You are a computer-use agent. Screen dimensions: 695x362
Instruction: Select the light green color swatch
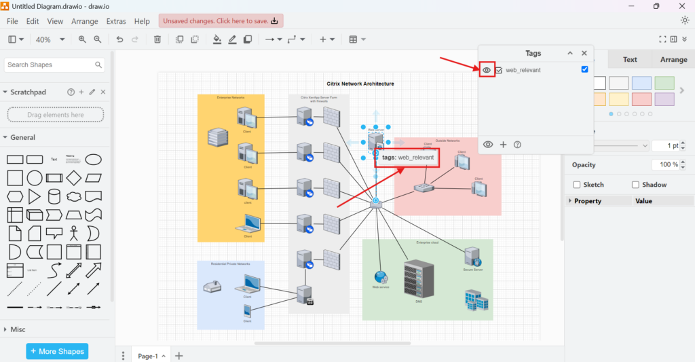[x=664, y=83]
